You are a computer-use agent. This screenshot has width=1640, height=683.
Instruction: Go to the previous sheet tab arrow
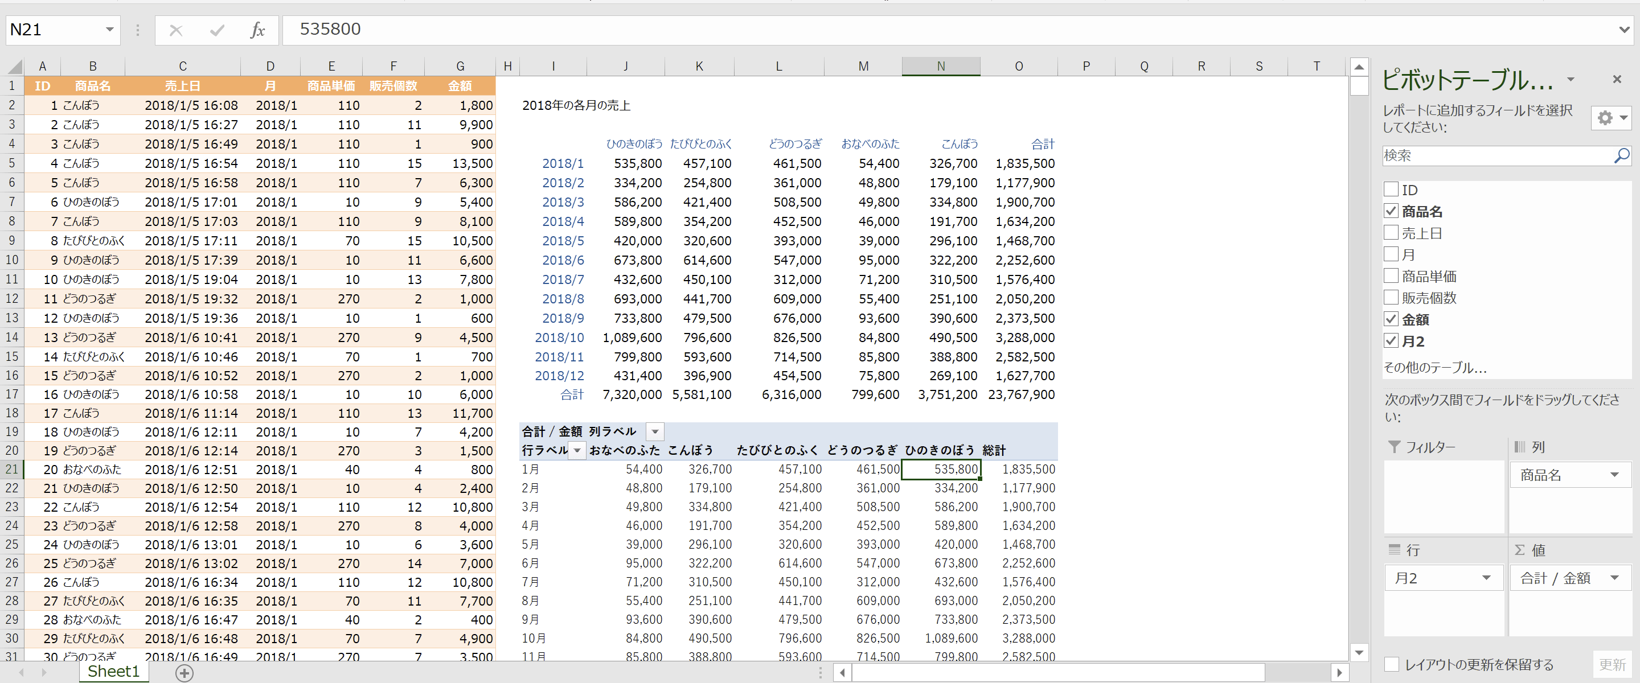(x=22, y=672)
